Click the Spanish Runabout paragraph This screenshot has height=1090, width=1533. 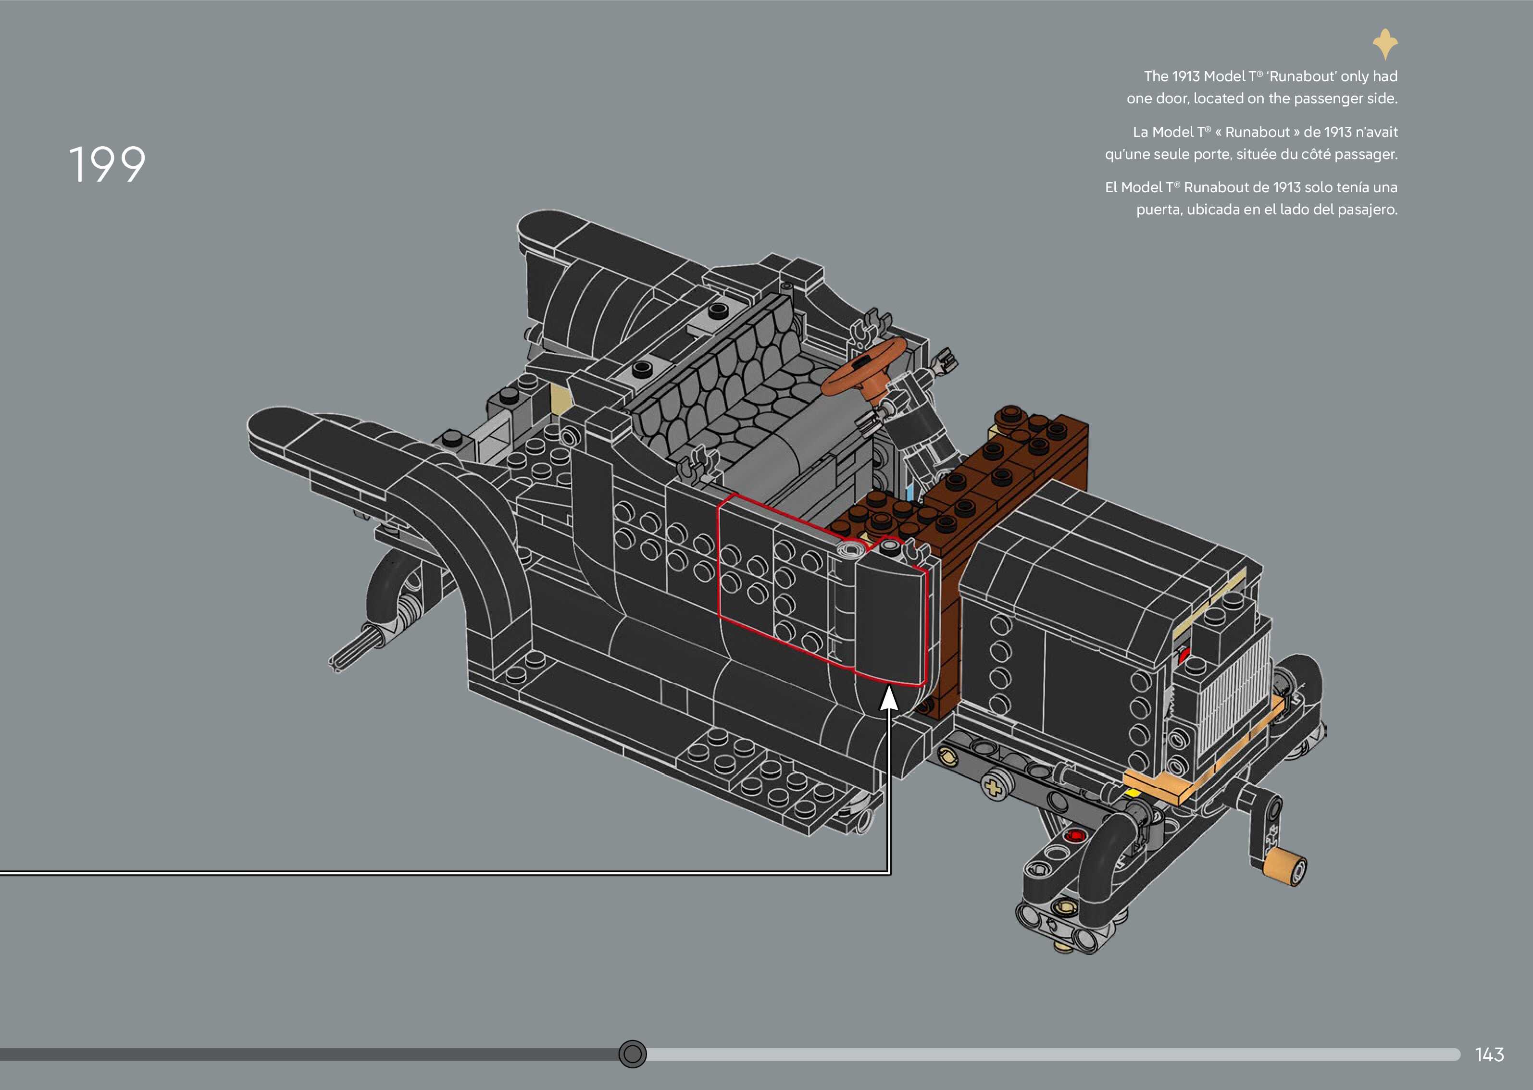pos(1252,198)
